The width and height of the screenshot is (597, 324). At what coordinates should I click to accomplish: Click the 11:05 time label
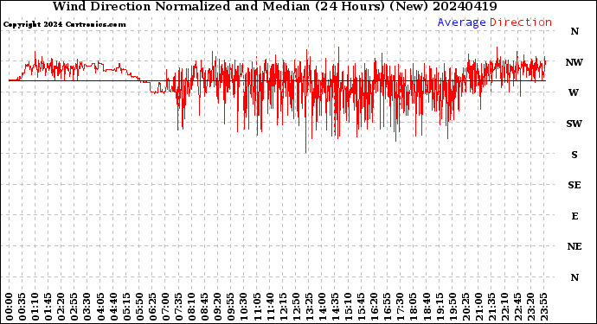click(x=257, y=307)
